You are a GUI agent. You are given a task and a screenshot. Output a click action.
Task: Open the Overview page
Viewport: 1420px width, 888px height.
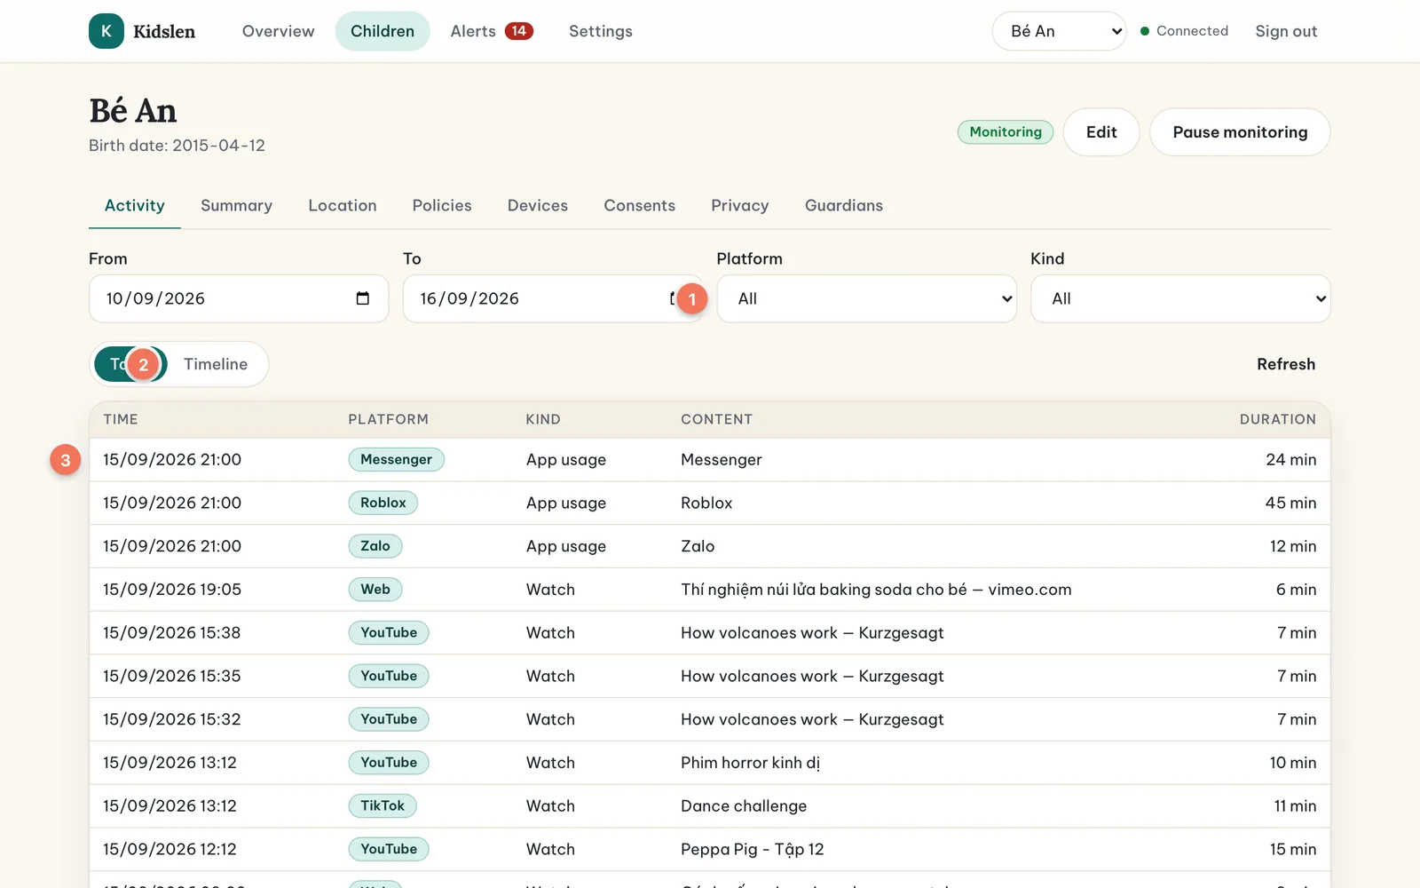[278, 31]
